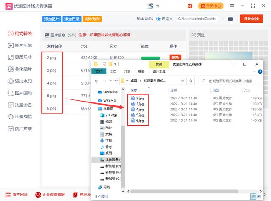The height and width of the screenshot is (201, 271).
Task: Select 此电脑 in the navigation pane
Action: (x=105, y=109)
